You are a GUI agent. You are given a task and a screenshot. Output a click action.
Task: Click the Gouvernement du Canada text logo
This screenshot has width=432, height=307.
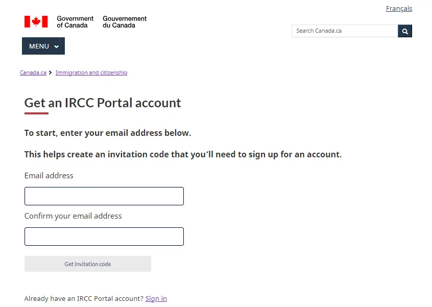124,21
